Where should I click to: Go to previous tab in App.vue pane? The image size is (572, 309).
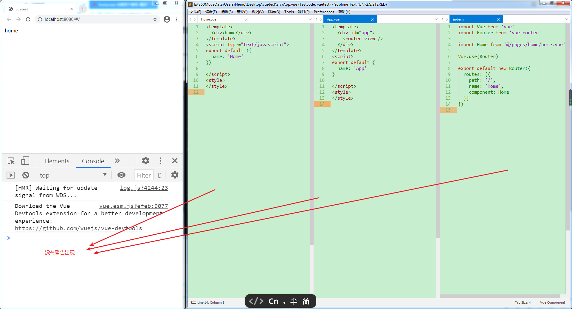(x=317, y=19)
